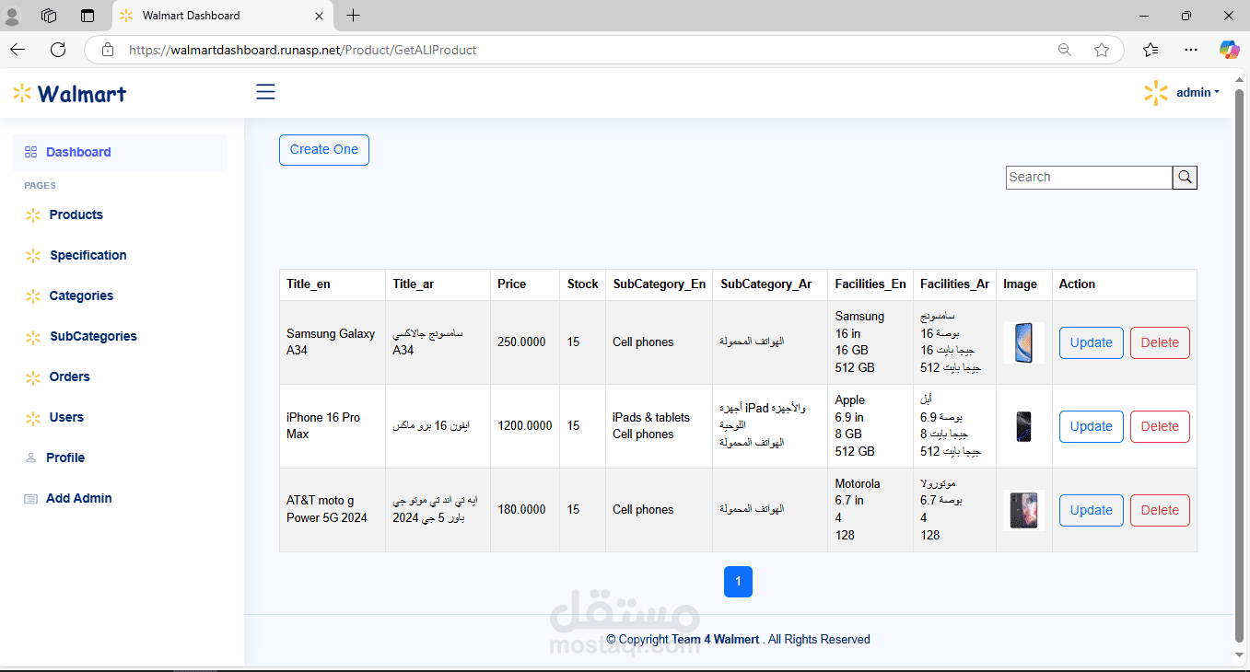
Task: Open the browser favorites list icon
Action: point(1151,50)
